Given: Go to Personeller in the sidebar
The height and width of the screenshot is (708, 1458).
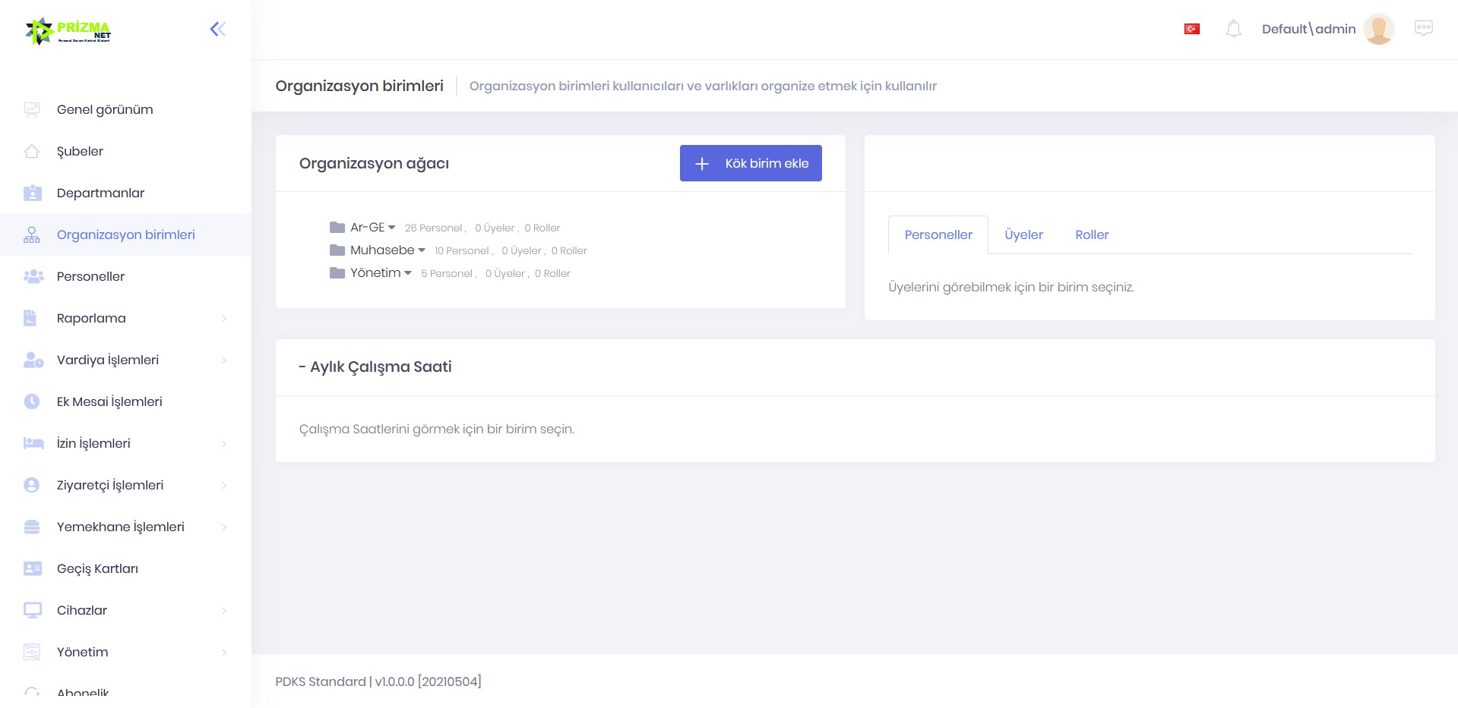Looking at the screenshot, I should (x=90, y=276).
